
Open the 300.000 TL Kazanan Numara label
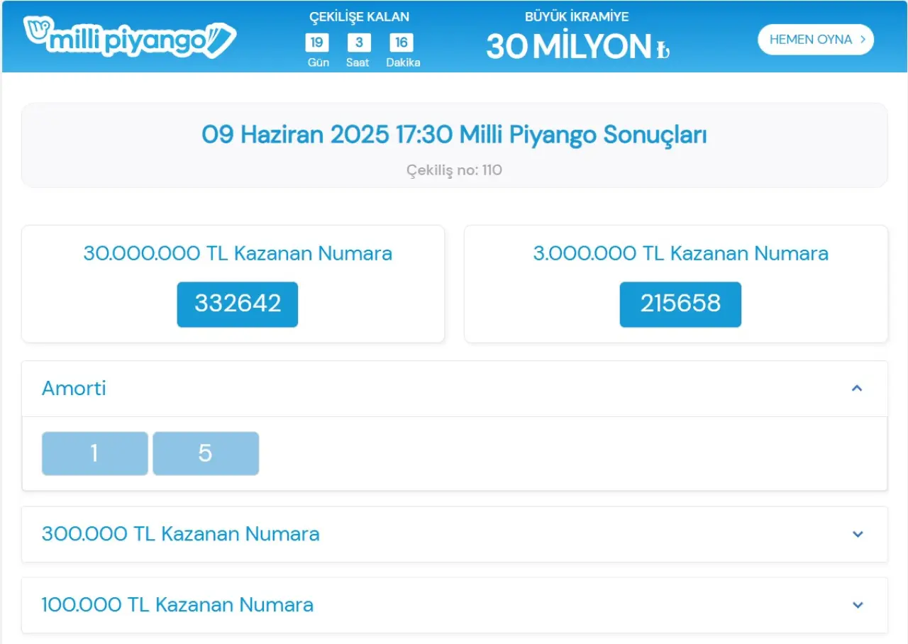point(180,534)
